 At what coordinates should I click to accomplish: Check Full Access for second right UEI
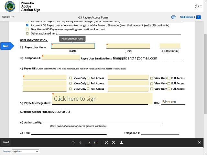pos(169,83)
